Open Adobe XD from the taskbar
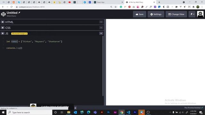This screenshot has height=115, width=205. 115,112
